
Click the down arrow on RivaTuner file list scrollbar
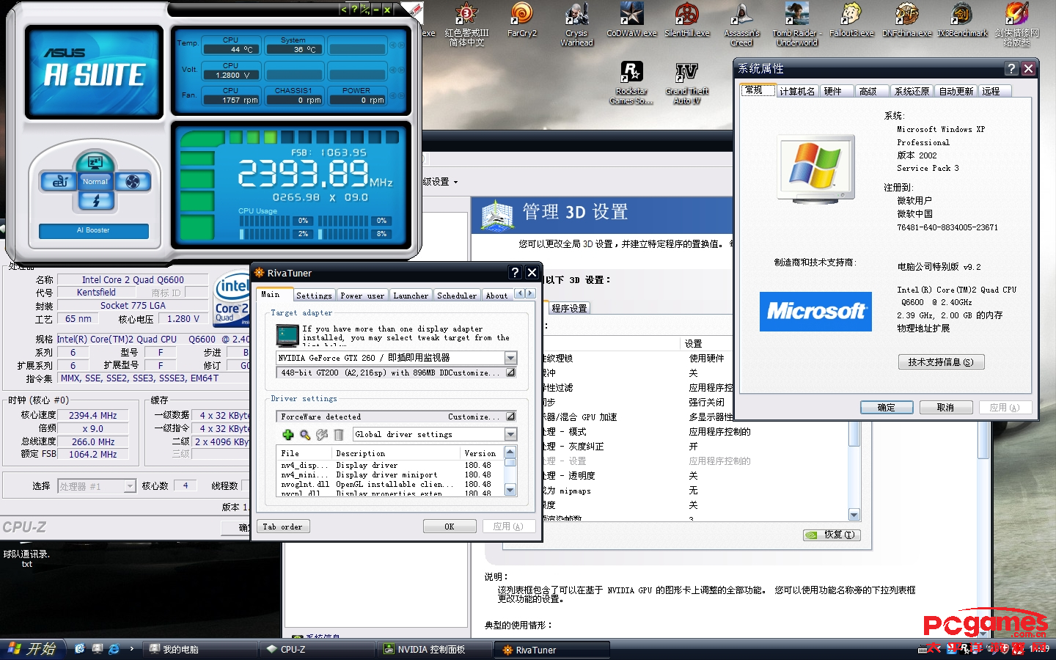click(510, 490)
